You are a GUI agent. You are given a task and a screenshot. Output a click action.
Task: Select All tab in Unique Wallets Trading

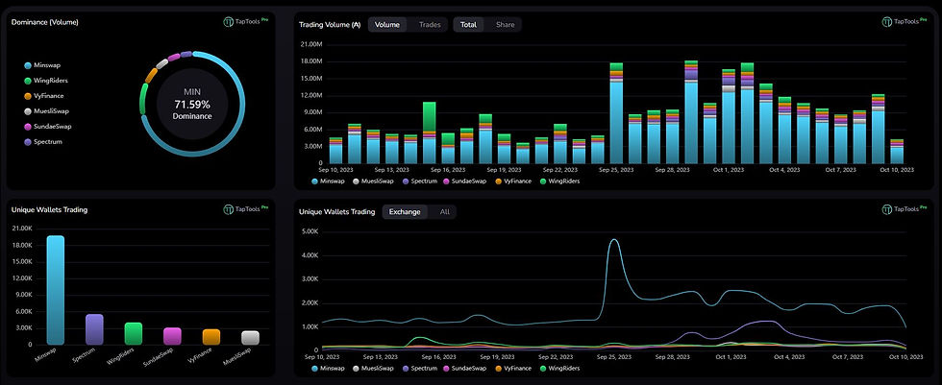pos(444,211)
